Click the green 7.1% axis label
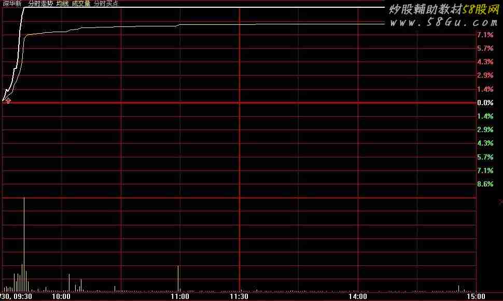 [x=485, y=170]
